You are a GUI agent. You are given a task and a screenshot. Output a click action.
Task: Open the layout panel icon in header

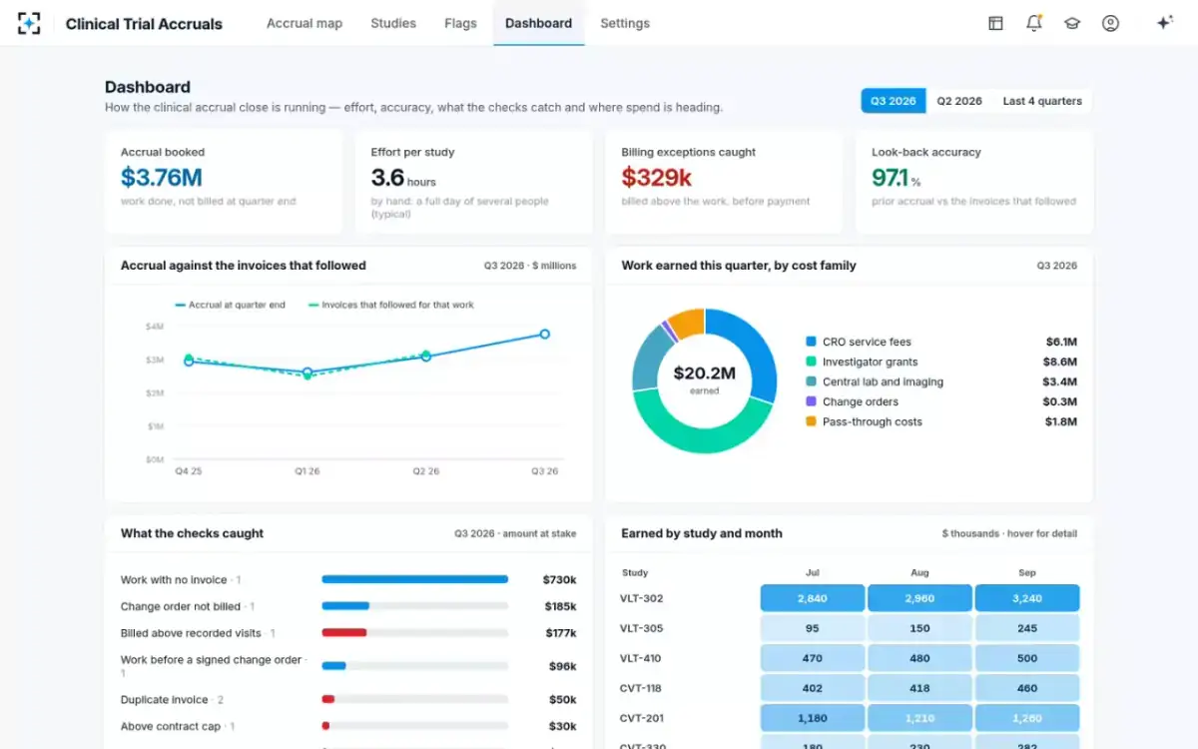pos(995,23)
